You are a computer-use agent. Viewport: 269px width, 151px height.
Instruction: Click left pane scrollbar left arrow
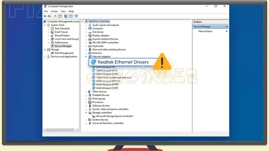point(44,130)
